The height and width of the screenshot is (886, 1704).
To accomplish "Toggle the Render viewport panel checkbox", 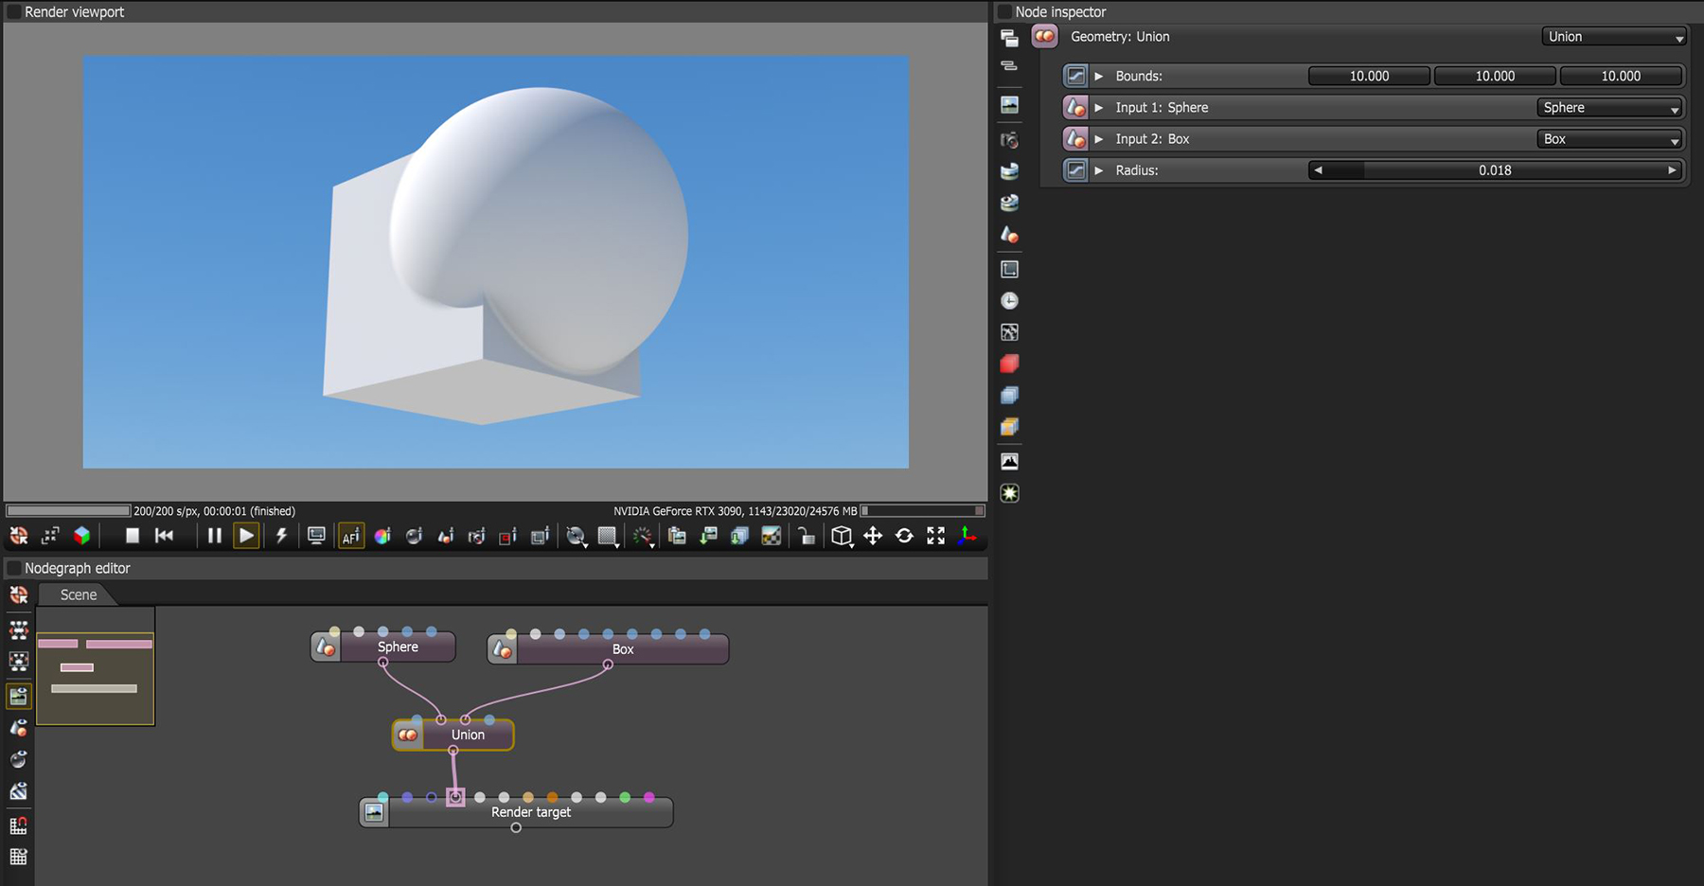I will pyautogui.click(x=13, y=12).
